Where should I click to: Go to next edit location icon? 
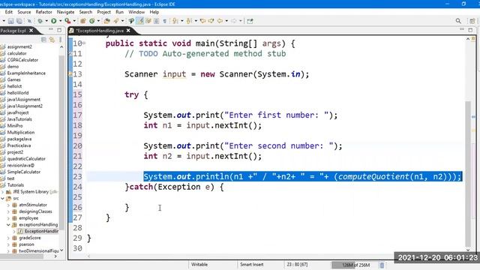[x=211, y=21]
